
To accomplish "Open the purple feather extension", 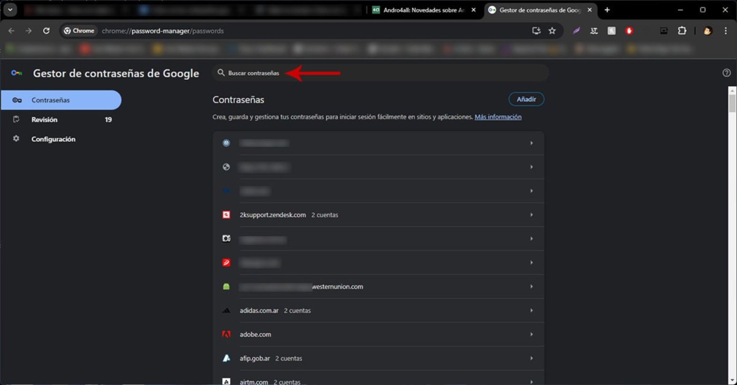I will [x=576, y=31].
